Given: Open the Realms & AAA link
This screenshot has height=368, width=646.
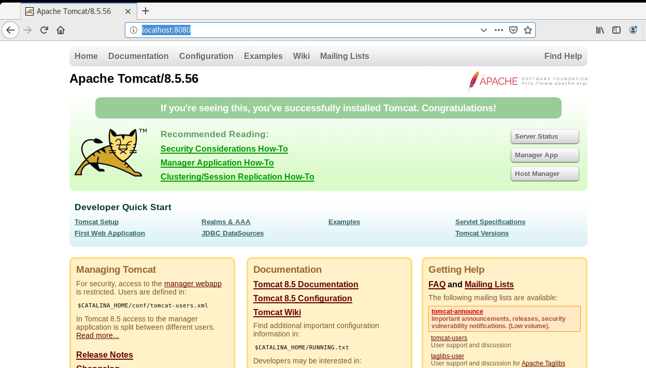Looking at the screenshot, I should point(226,222).
